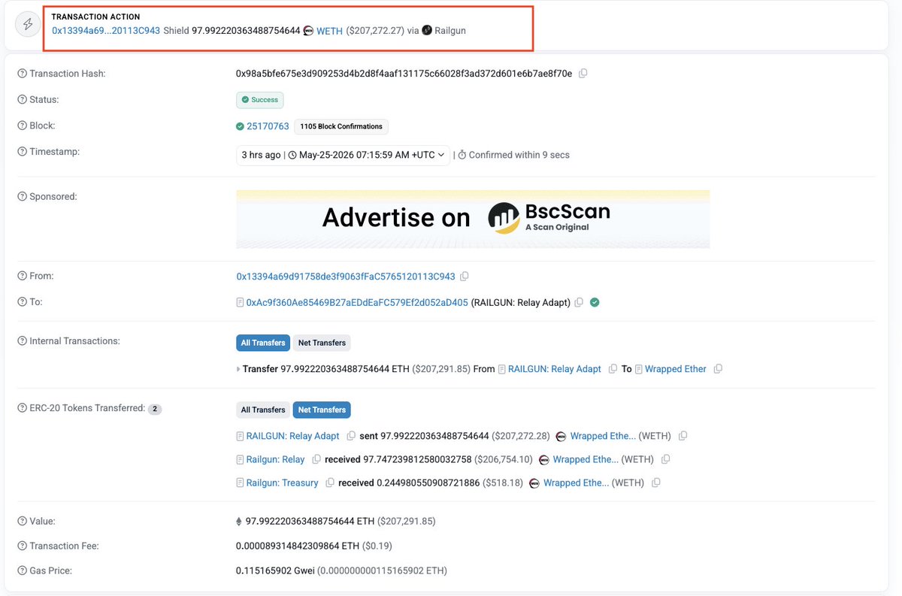Select Net Transfers under Internal Transactions
Screen dimensions: 902x596
[322, 343]
